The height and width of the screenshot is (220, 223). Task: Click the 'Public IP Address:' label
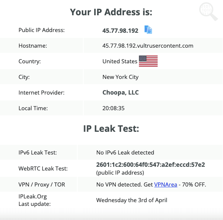click(41, 30)
